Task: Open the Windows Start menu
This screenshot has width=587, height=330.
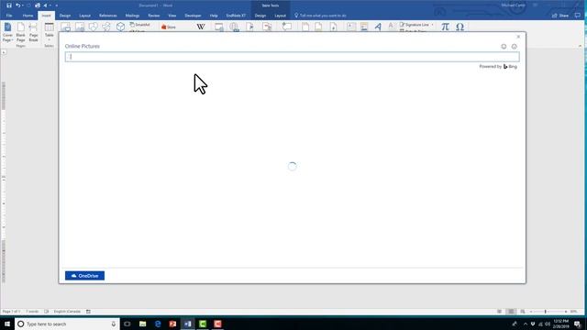Action: 7,324
